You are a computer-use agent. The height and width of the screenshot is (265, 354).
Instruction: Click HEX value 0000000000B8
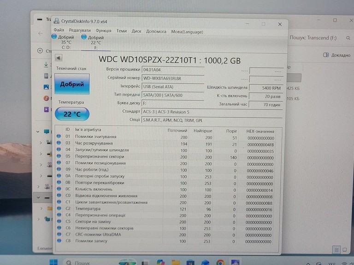pyautogui.click(x=259, y=203)
